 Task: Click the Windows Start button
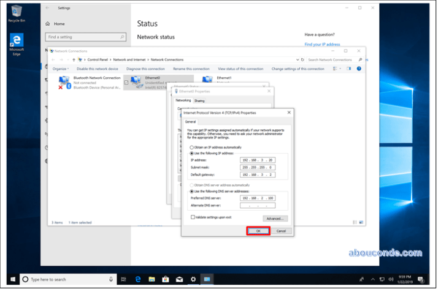10,279
